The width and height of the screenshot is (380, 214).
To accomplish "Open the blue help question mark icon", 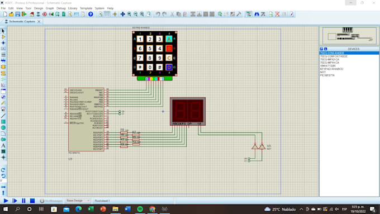I will click(91, 14).
